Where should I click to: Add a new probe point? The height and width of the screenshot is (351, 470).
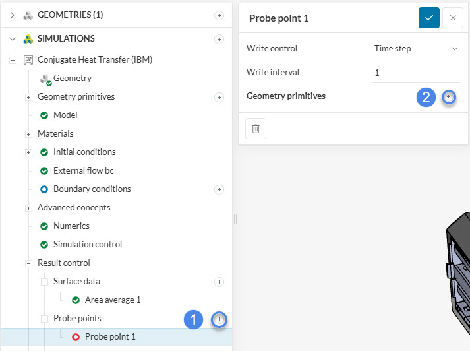click(x=220, y=319)
